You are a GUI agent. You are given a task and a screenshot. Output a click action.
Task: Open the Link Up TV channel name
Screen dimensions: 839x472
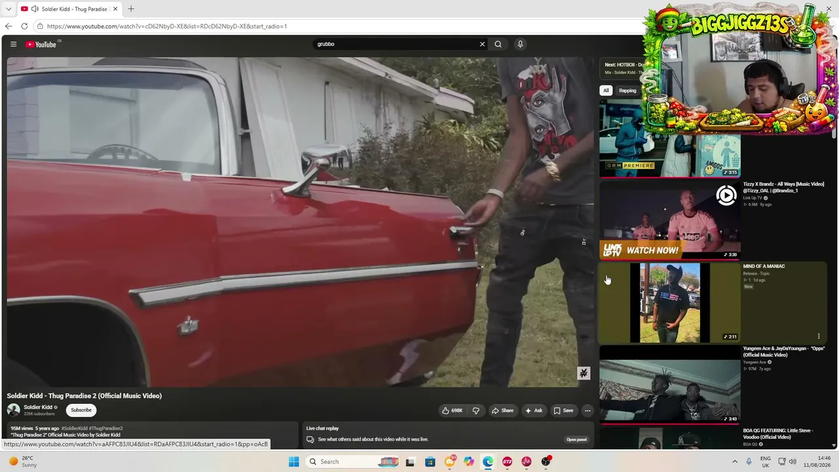coord(752,198)
